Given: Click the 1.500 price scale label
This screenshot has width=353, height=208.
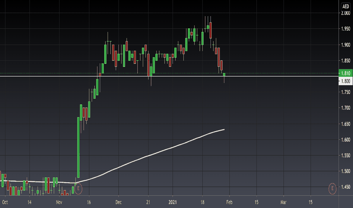Looking at the screenshot, I should [x=345, y=171].
